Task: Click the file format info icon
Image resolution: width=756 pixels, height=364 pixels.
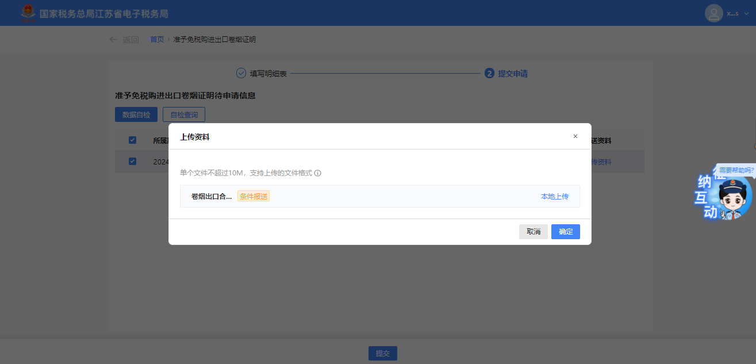Action: point(317,173)
